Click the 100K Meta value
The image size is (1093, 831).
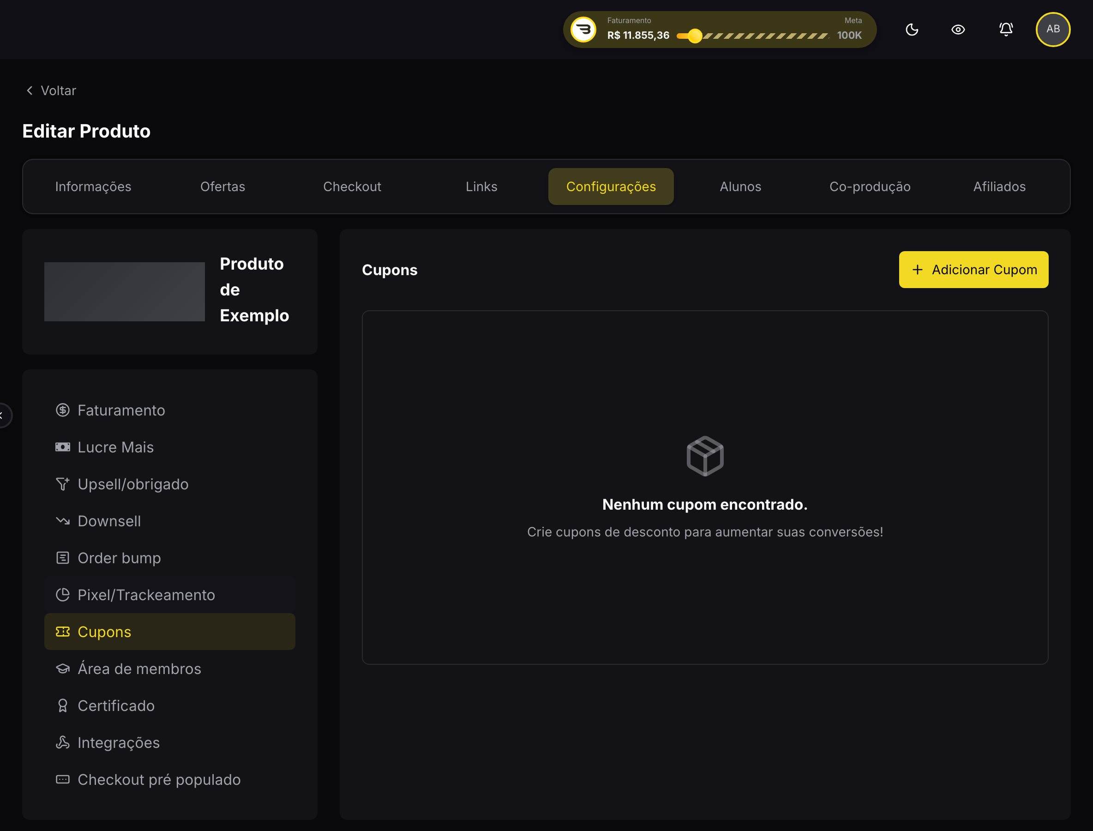click(x=849, y=36)
